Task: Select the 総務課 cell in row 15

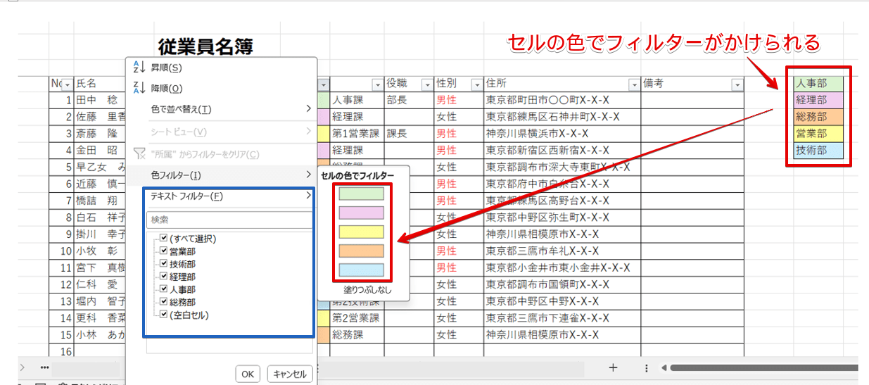Action: tap(357, 335)
